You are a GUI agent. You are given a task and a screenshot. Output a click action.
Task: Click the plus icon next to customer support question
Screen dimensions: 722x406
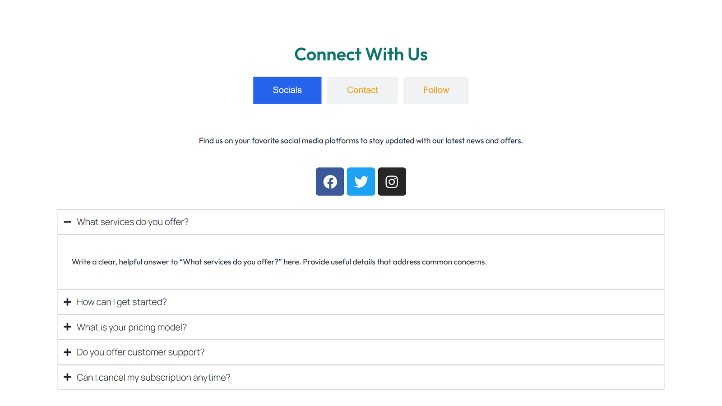coord(68,352)
